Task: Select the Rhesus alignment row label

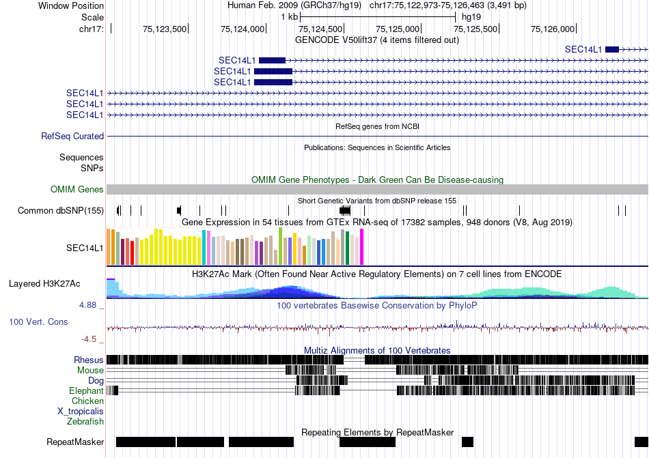Action: pos(89,360)
